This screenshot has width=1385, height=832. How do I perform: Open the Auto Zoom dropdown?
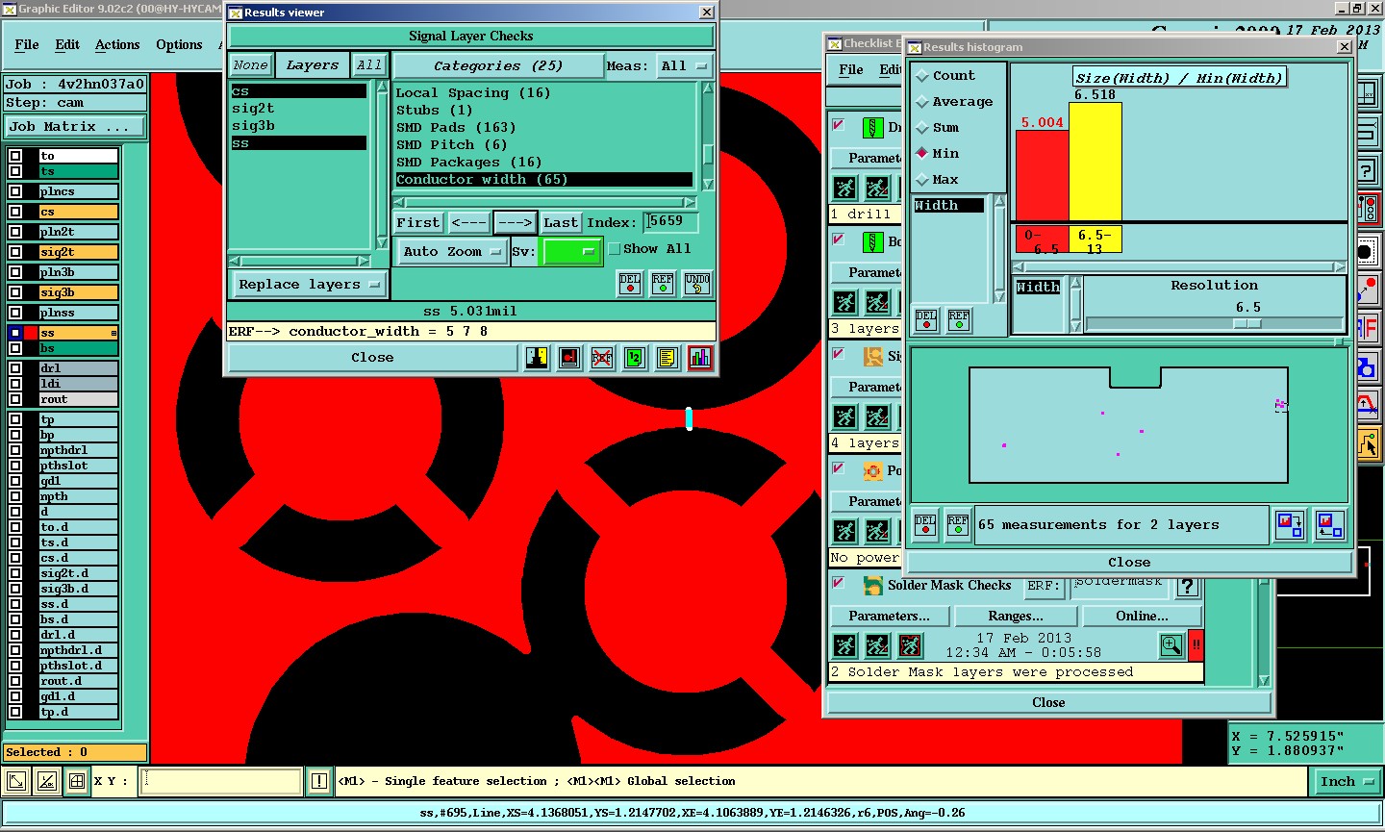[452, 252]
